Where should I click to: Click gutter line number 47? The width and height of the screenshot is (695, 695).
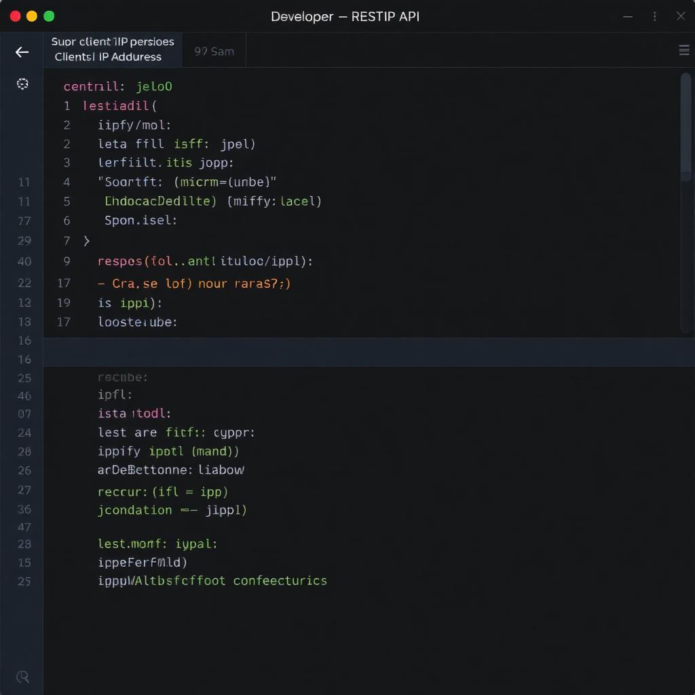pos(24,527)
